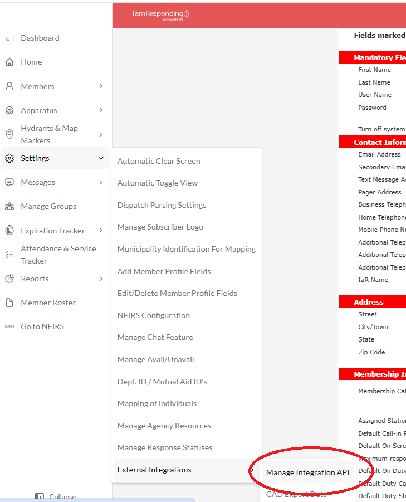Click the Attendance checklist icon
406x502 pixels.
point(9,255)
